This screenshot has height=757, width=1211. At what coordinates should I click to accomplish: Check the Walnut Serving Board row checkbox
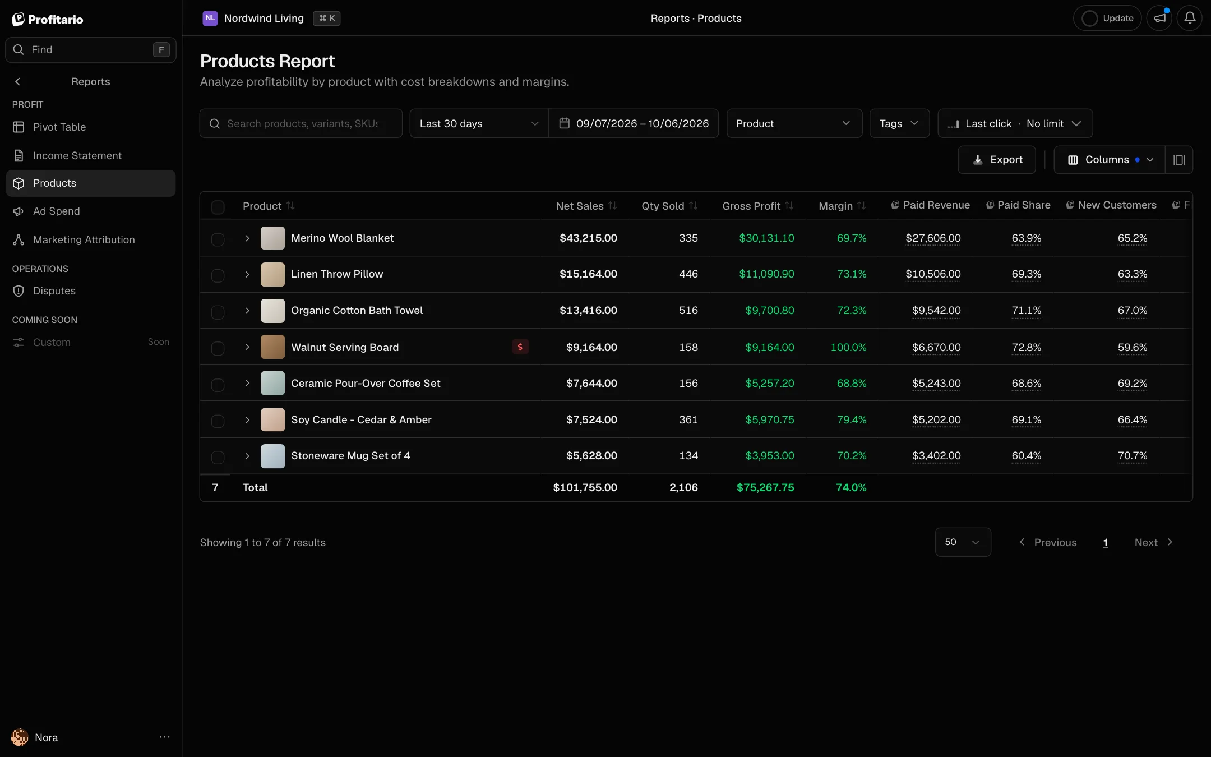pyautogui.click(x=218, y=348)
